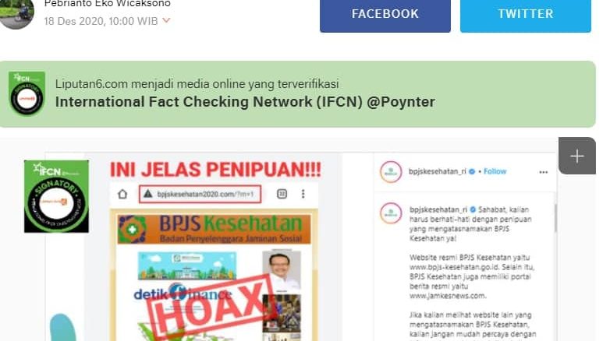The image size is (610, 341).
Task: Click the TWITTER share button
Action: coord(526,15)
